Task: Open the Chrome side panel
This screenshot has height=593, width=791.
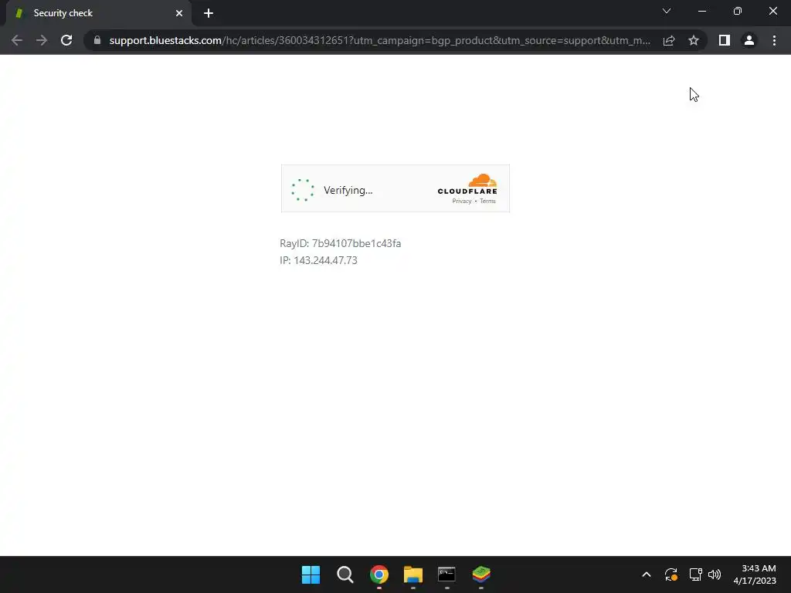Action: (x=725, y=40)
